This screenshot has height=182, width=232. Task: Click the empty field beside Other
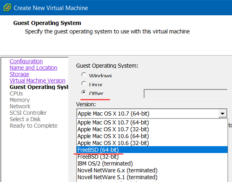(186, 93)
